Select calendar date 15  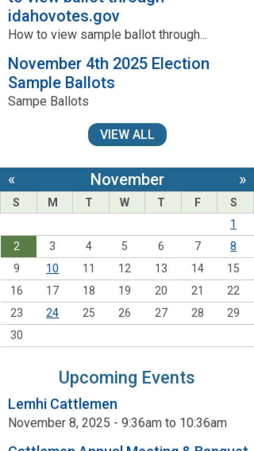click(233, 268)
